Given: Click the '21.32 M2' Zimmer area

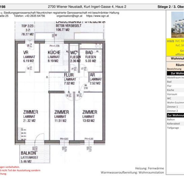Looking at the screenshot, I should (29, 121).
